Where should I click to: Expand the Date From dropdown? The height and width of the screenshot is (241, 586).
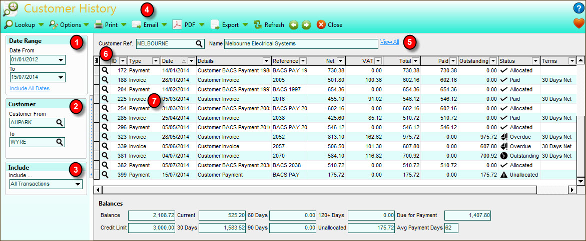(x=61, y=60)
